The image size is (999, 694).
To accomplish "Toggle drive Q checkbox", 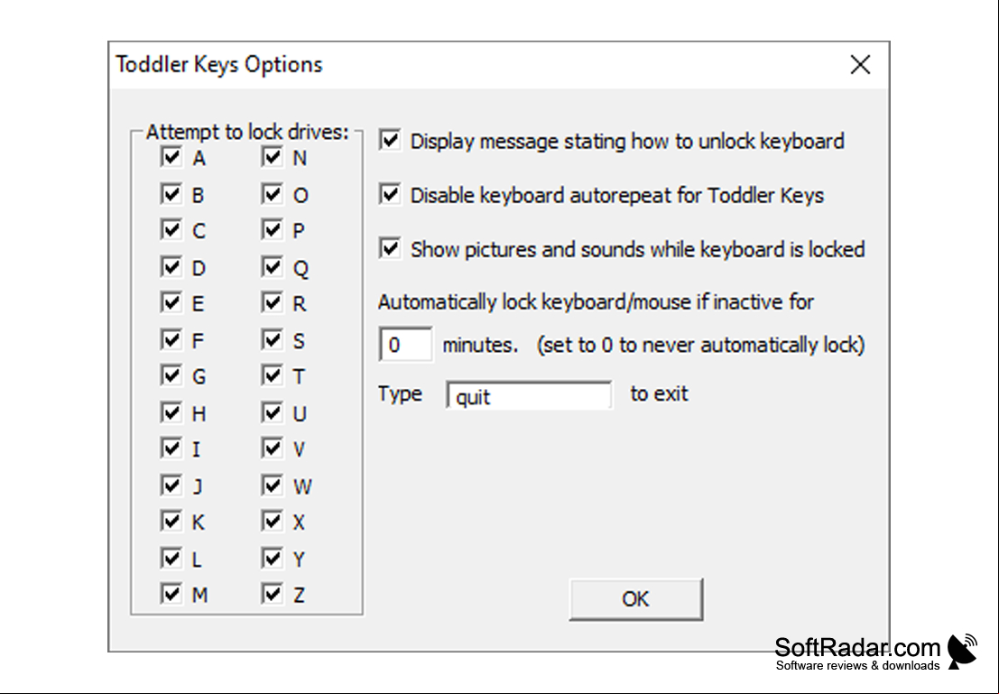I will (272, 266).
